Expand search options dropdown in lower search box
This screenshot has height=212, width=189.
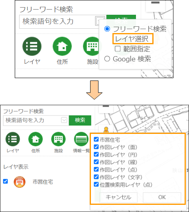(x=64, y=120)
